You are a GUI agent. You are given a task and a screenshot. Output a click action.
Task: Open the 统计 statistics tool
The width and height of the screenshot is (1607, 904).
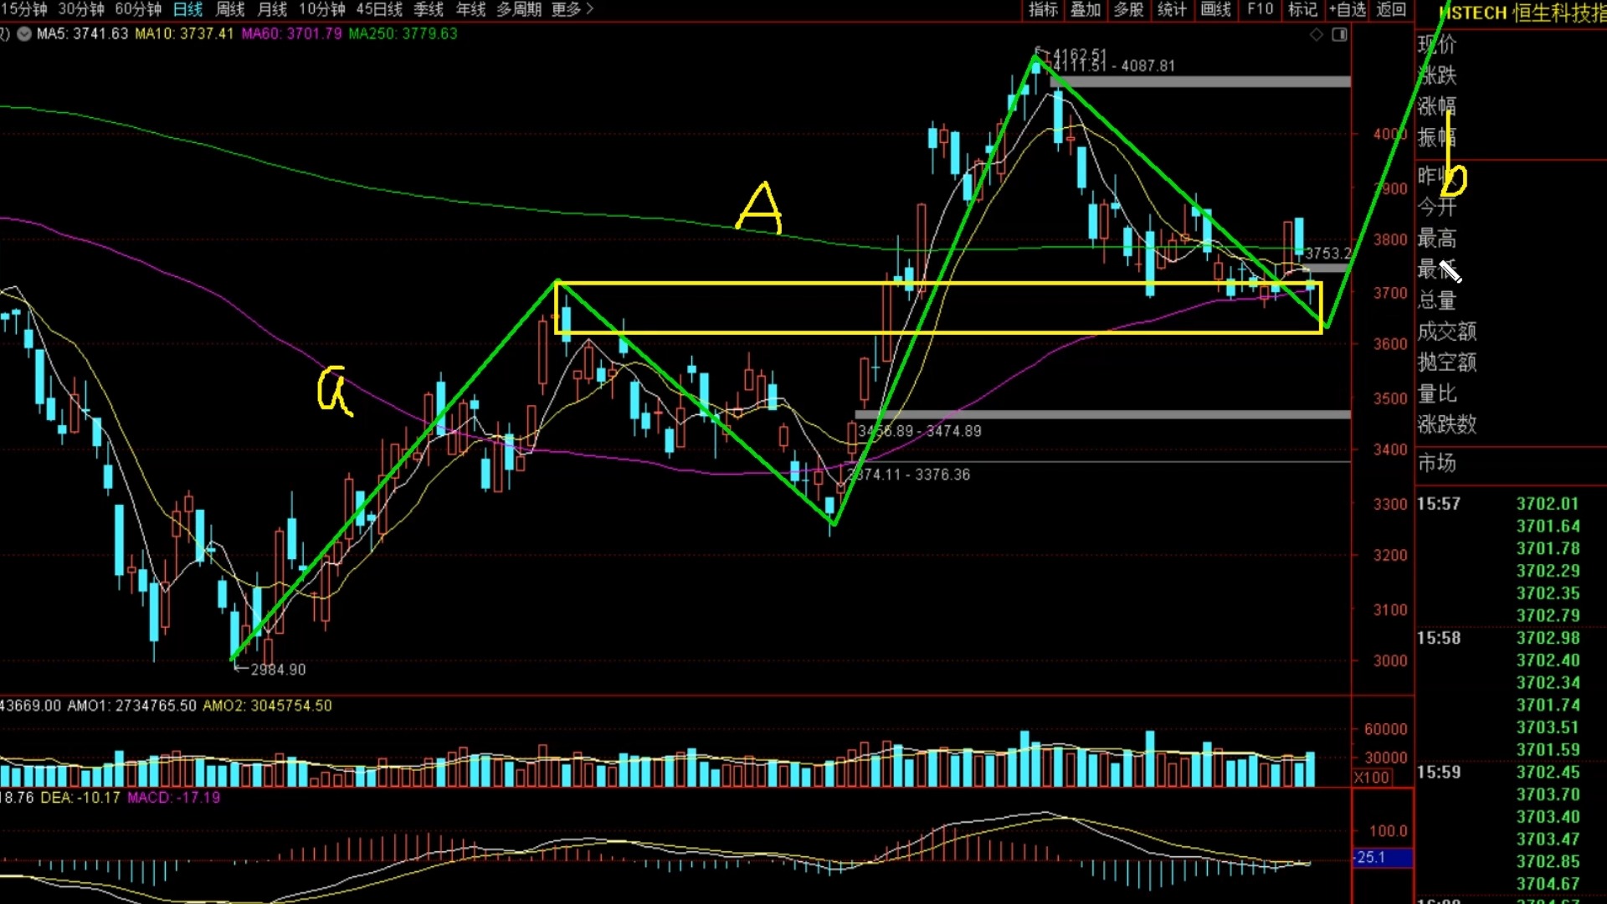point(1172,9)
